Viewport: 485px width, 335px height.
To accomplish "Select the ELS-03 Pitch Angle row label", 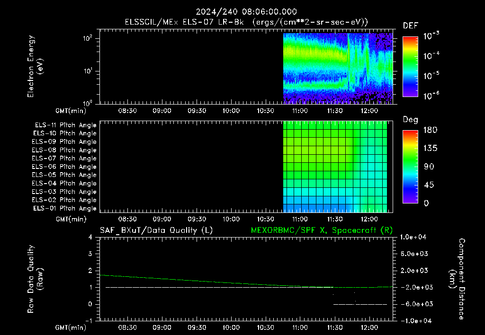I will 64,192.
